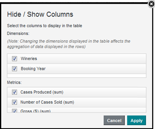Close the Hide / Show Columns dialog
This screenshot has width=155, height=129.
(x=151, y=4)
